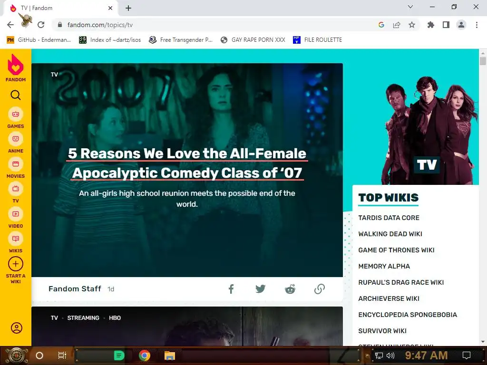
Task: Copy article link with chain icon
Action: pos(320,289)
